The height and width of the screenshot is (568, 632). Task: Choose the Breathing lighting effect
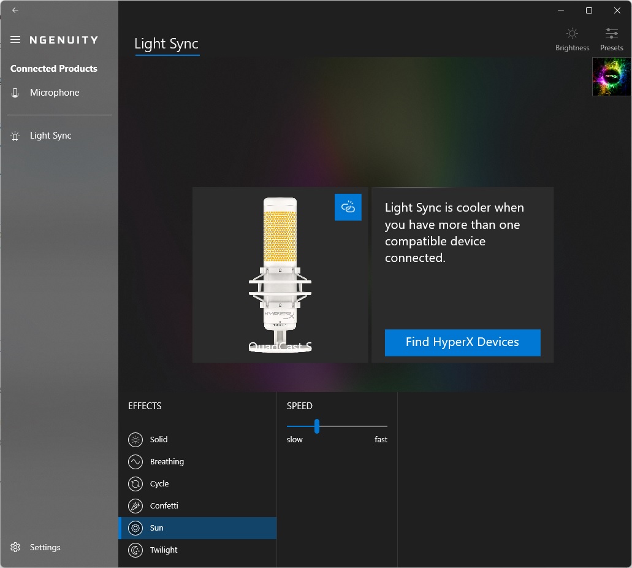coord(197,462)
